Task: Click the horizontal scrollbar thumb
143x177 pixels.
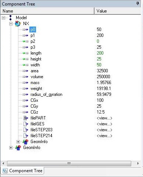Action: [x=69, y=164]
